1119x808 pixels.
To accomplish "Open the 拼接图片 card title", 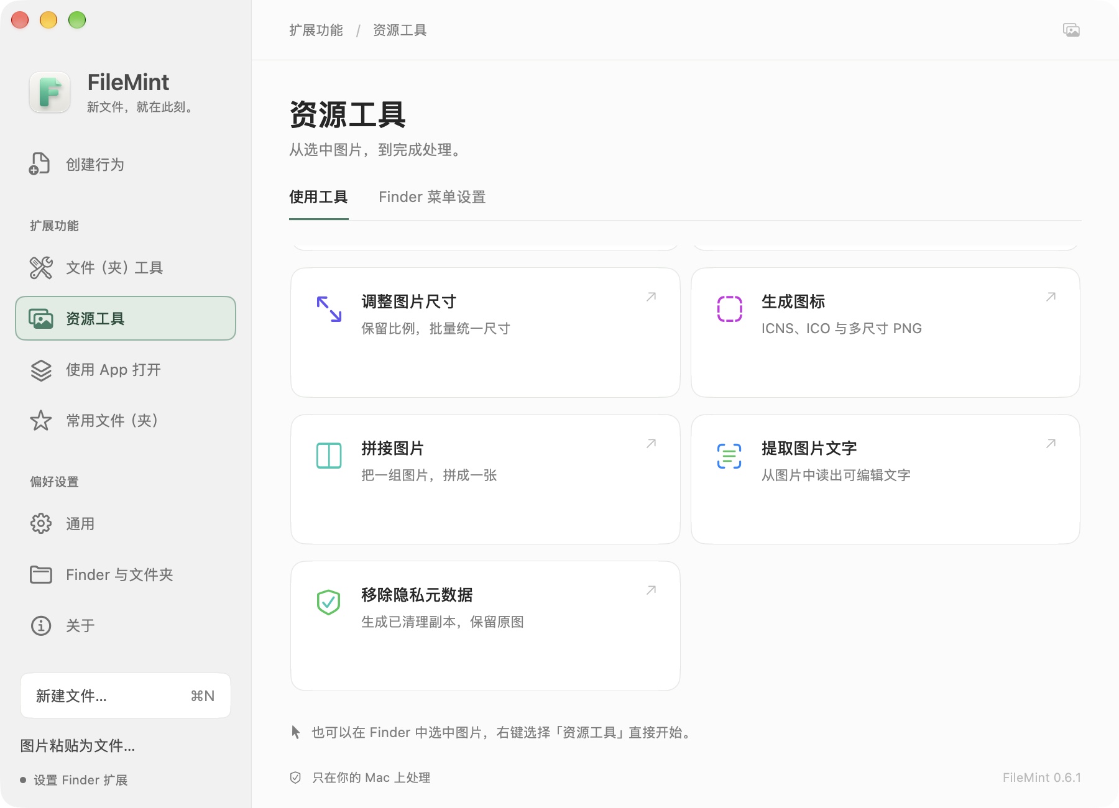I will 393,449.
